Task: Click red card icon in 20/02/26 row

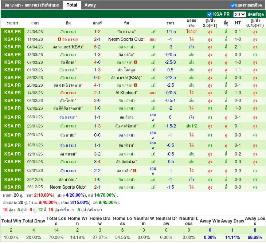Action: click(x=135, y=85)
